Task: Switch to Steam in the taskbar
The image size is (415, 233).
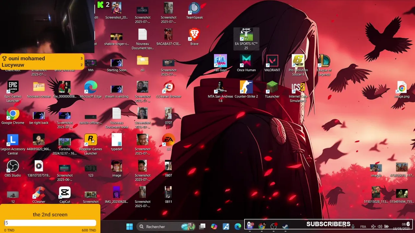Action: click(x=285, y=227)
